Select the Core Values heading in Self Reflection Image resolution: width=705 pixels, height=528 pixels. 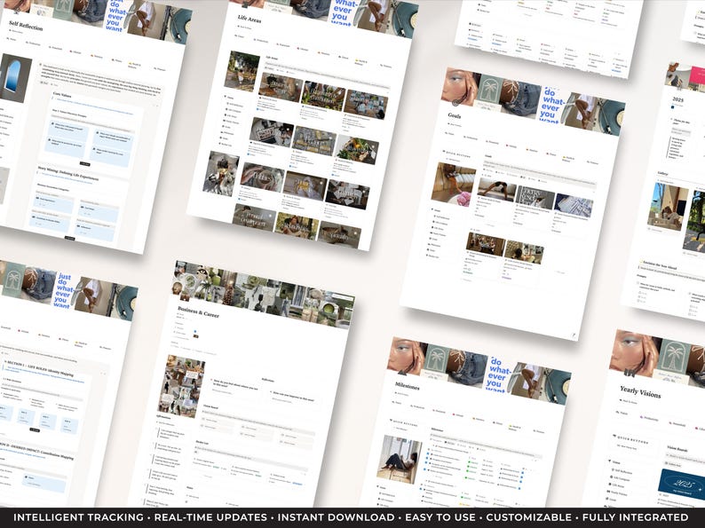click(62, 95)
